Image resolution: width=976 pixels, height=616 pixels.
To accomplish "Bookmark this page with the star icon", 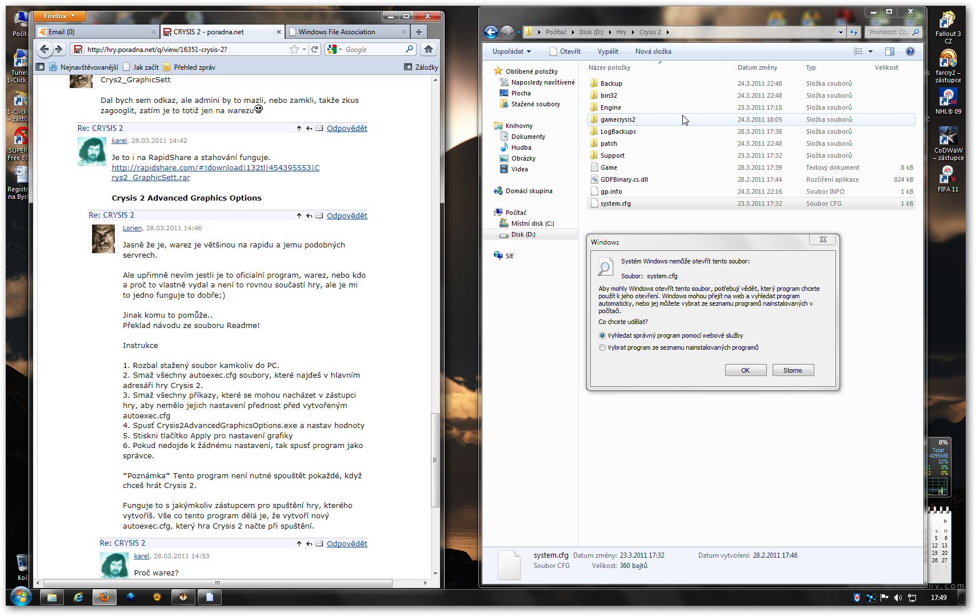I will tap(294, 49).
